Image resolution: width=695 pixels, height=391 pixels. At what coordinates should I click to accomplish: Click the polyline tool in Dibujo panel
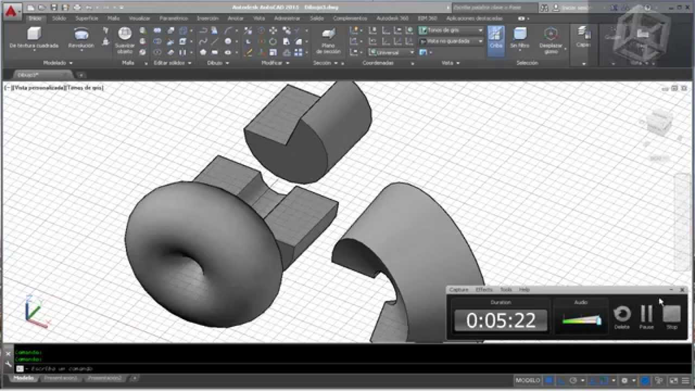click(x=203, y=30)
